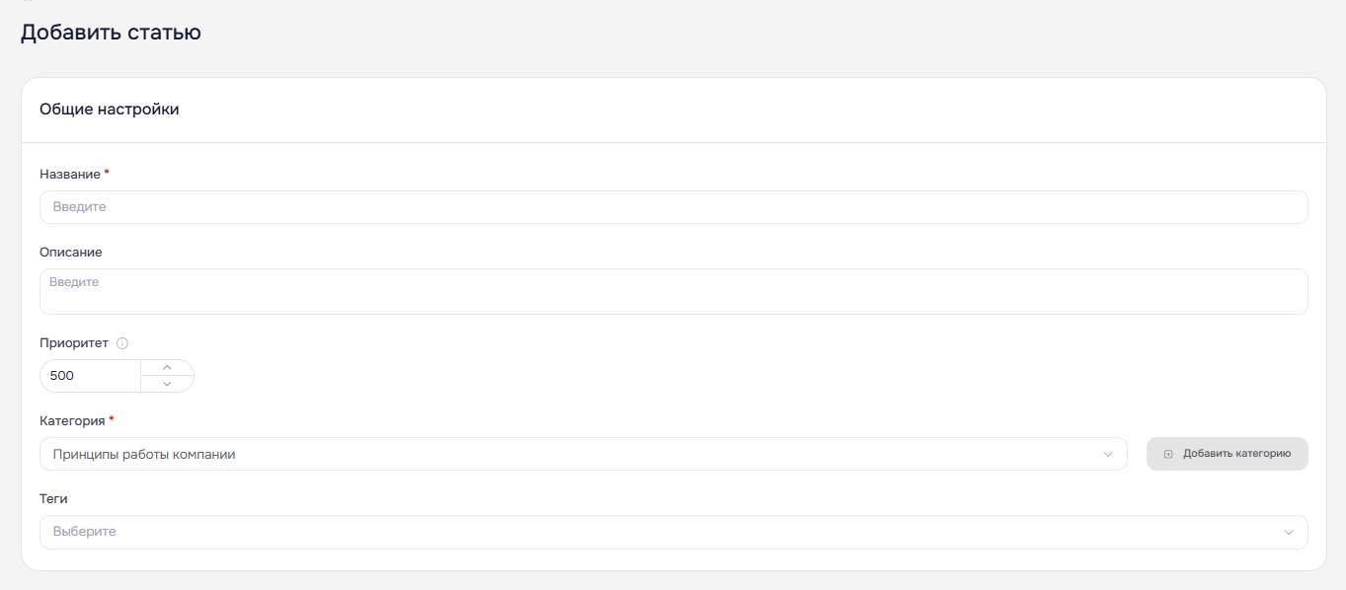Click the Описание field label
The width and height of the screenshot is (1346, 590).
(71, 252)
